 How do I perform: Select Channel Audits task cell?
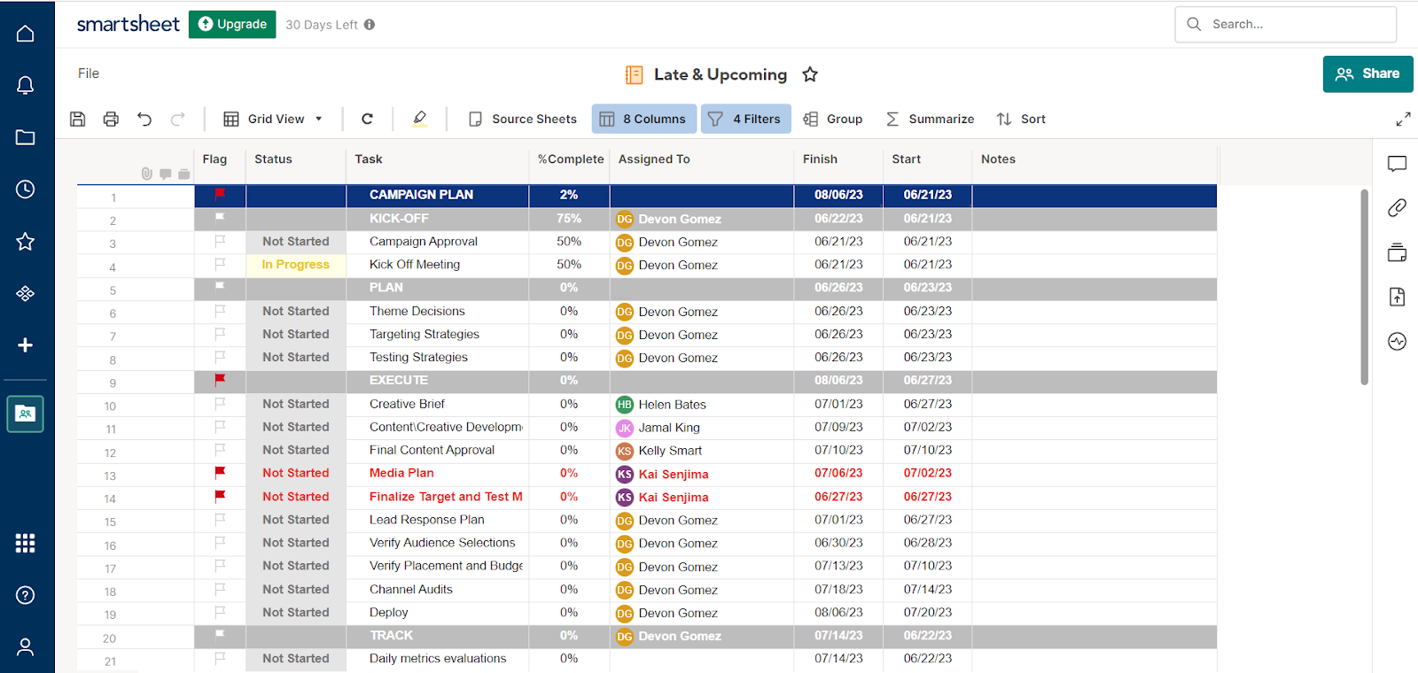pos(437,590)
